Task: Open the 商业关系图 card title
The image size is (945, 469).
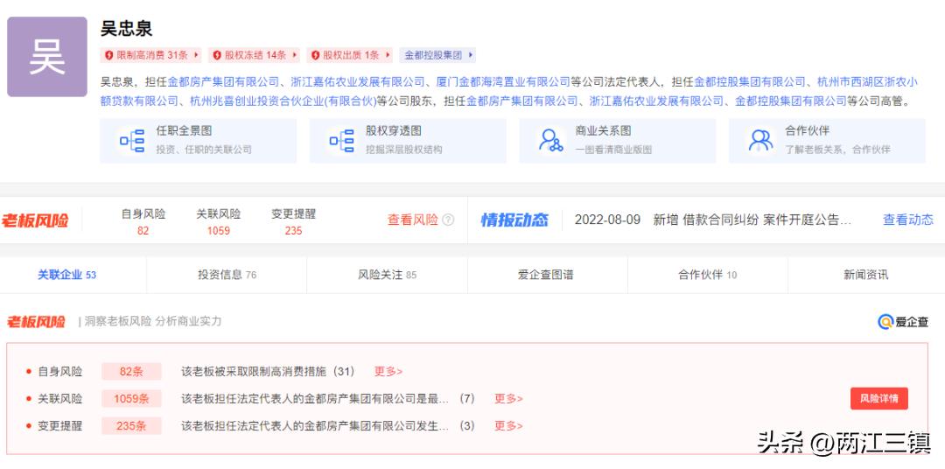Action: [603, 131]
